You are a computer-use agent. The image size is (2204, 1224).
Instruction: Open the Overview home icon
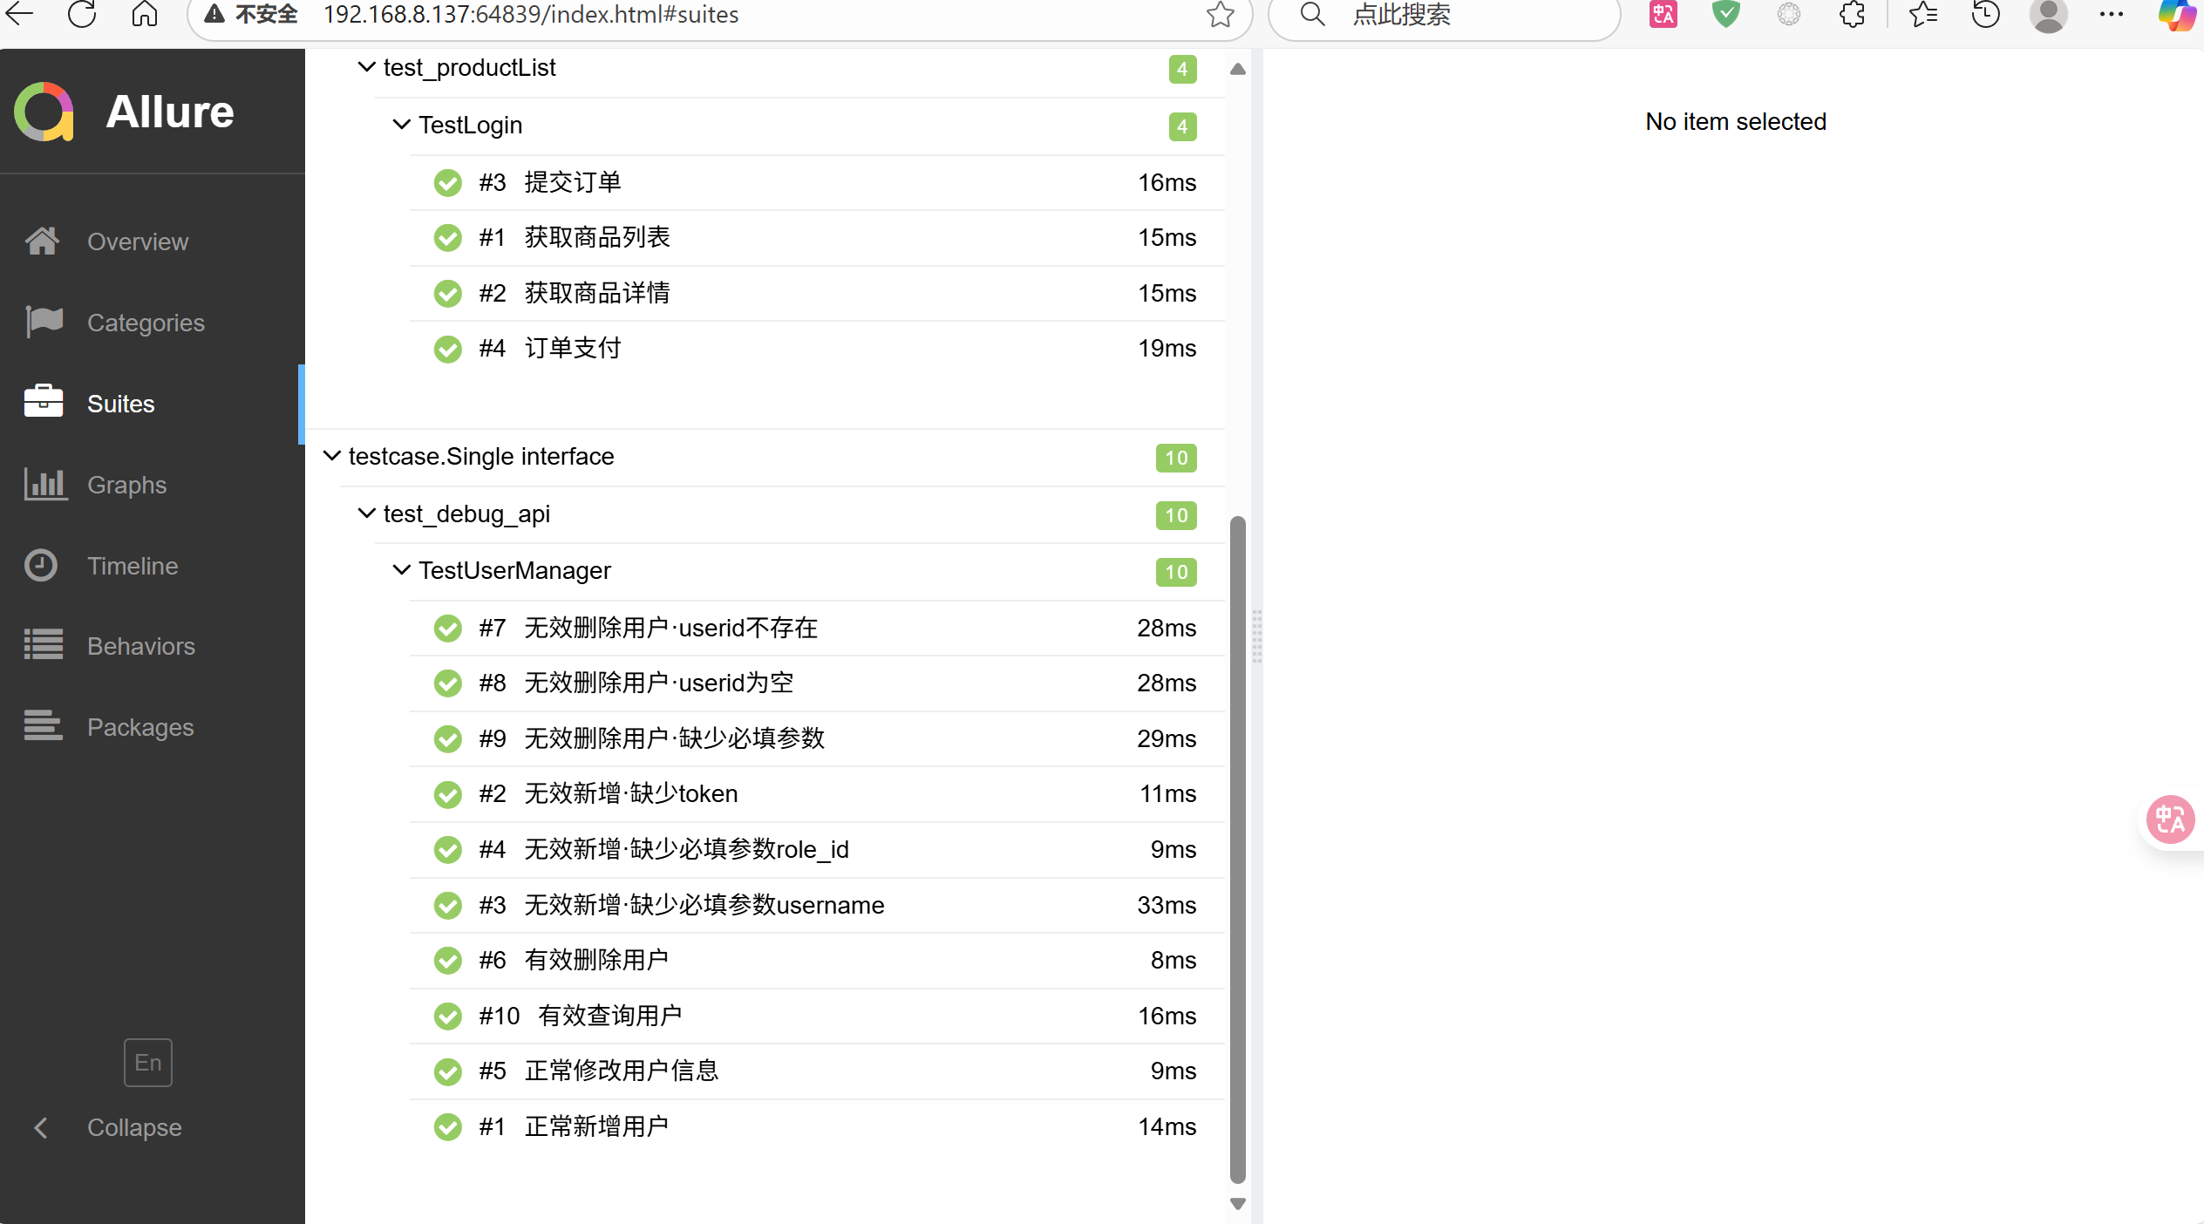pyautogui.click(x=42, y=241)
